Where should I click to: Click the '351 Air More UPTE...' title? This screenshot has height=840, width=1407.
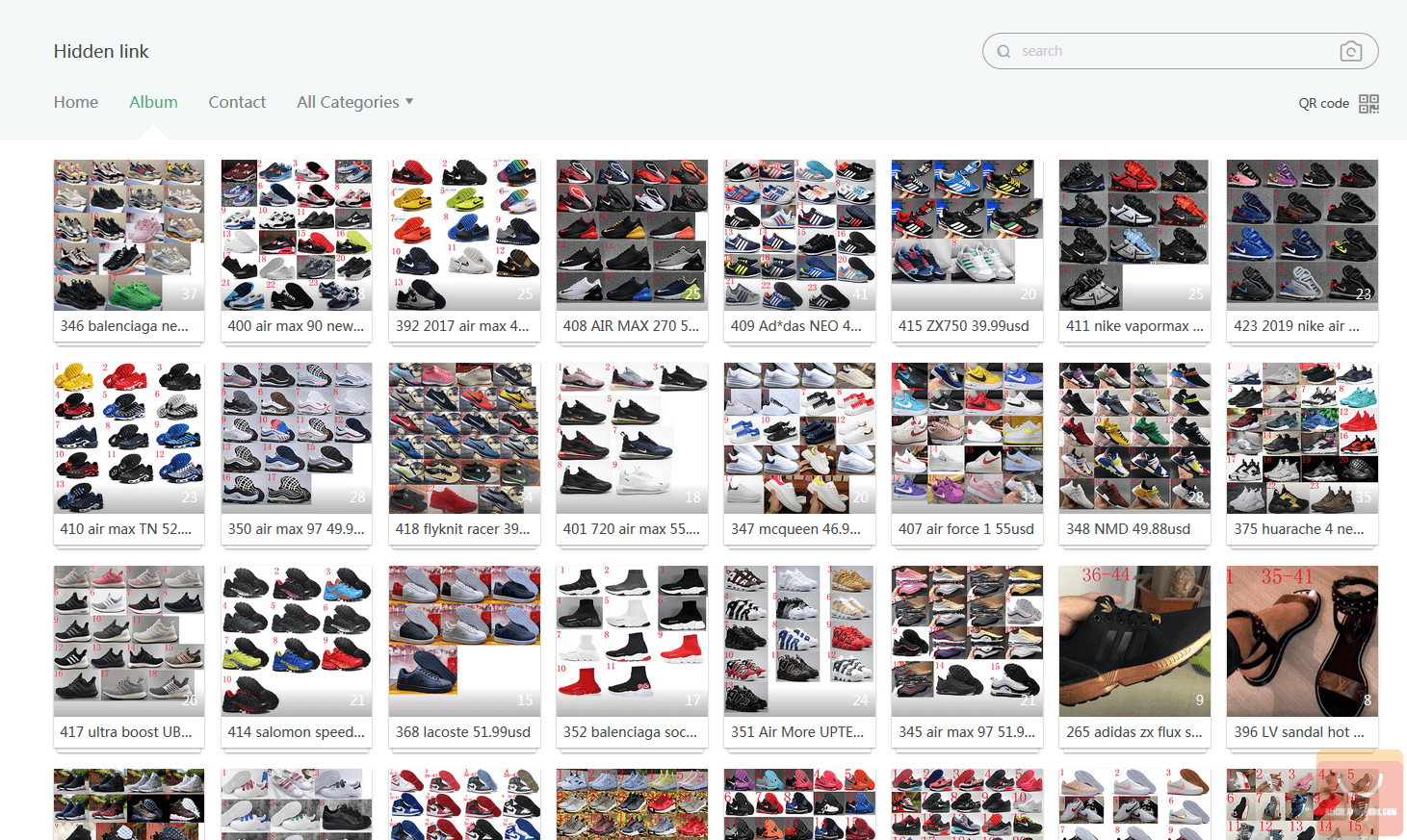click(x=797, y=732)
